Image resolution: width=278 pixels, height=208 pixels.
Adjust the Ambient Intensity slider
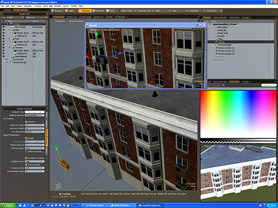tap(35, 115)
